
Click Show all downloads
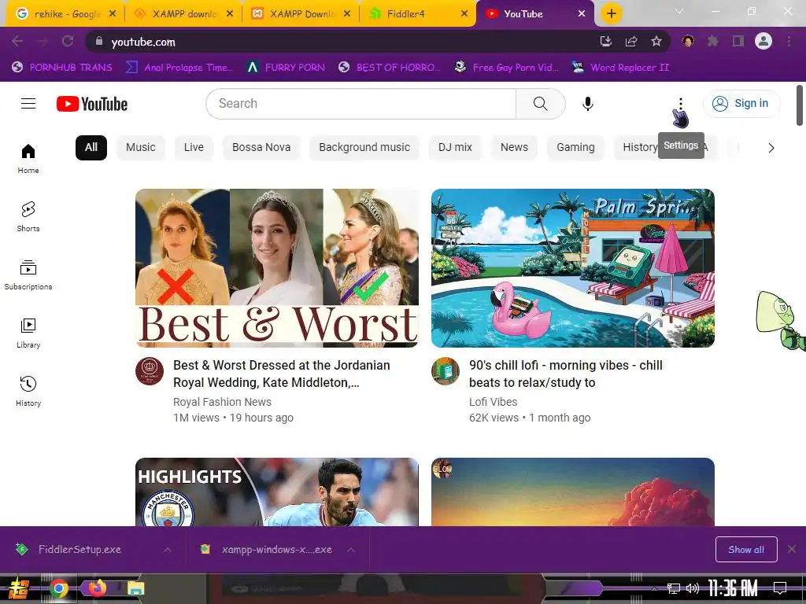(x=746, y=550)
